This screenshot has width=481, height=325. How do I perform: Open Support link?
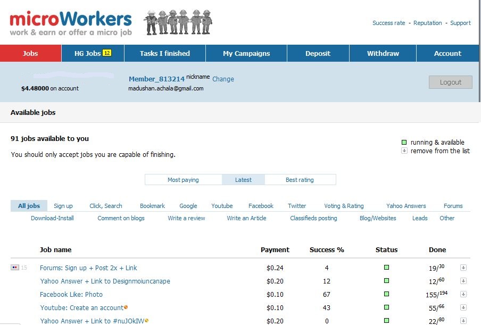click(x=460, y=23)
